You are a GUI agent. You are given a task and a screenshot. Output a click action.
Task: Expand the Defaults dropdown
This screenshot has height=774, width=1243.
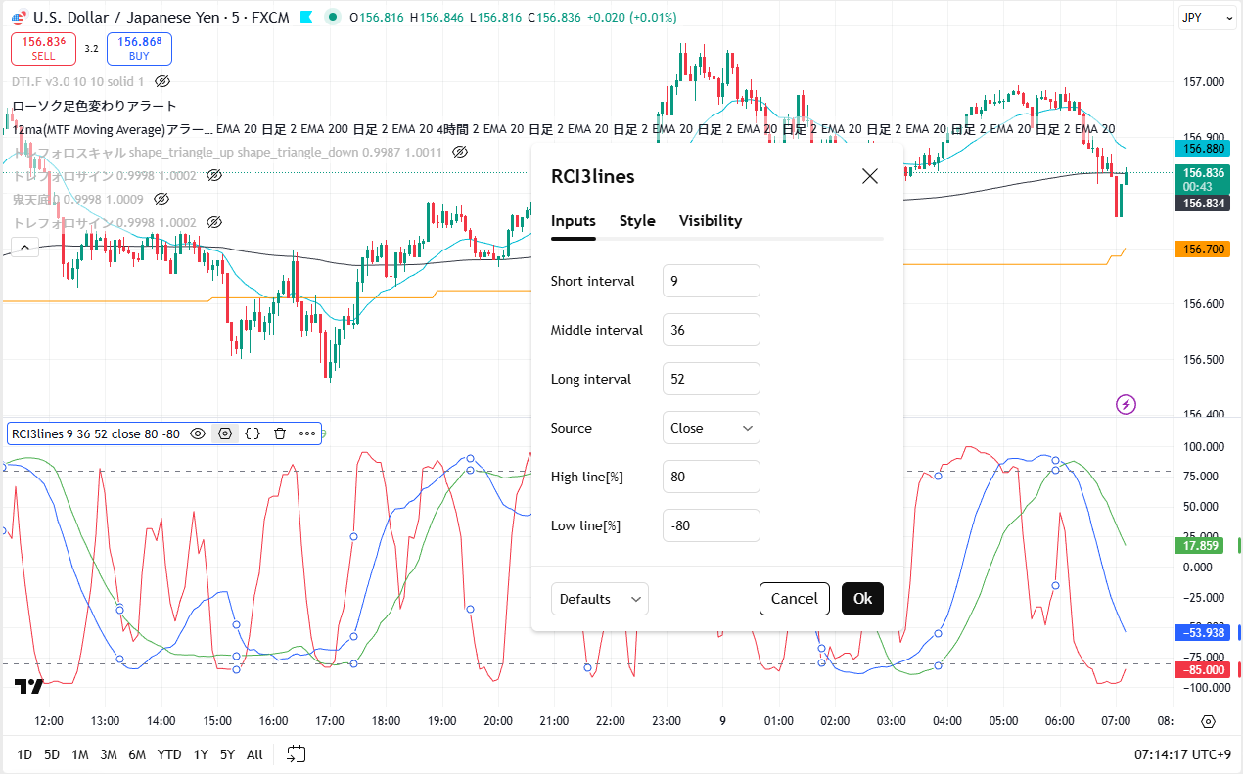pos(599,599)
